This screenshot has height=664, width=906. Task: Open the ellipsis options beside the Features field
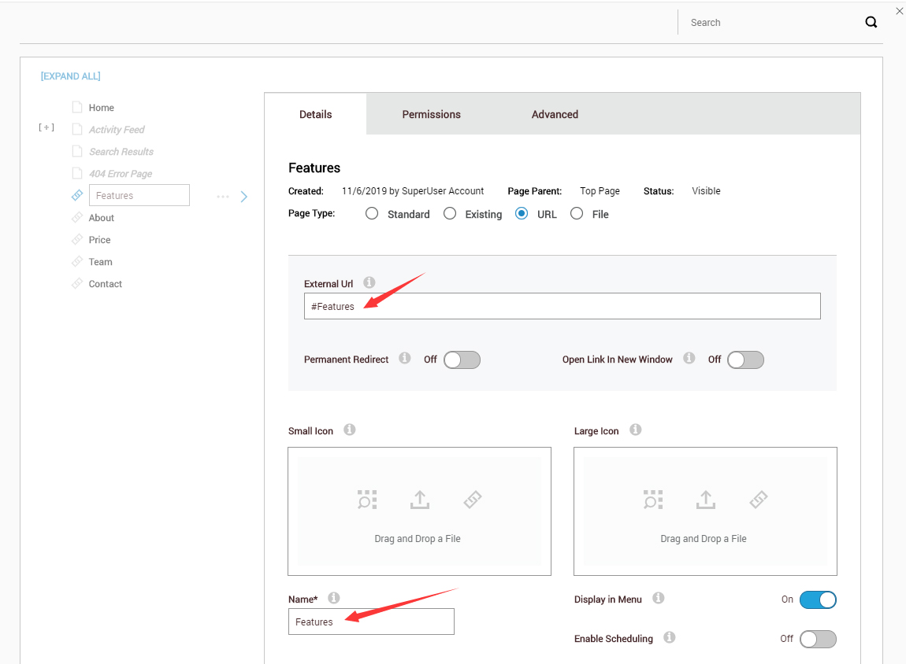tap(223, 196)
